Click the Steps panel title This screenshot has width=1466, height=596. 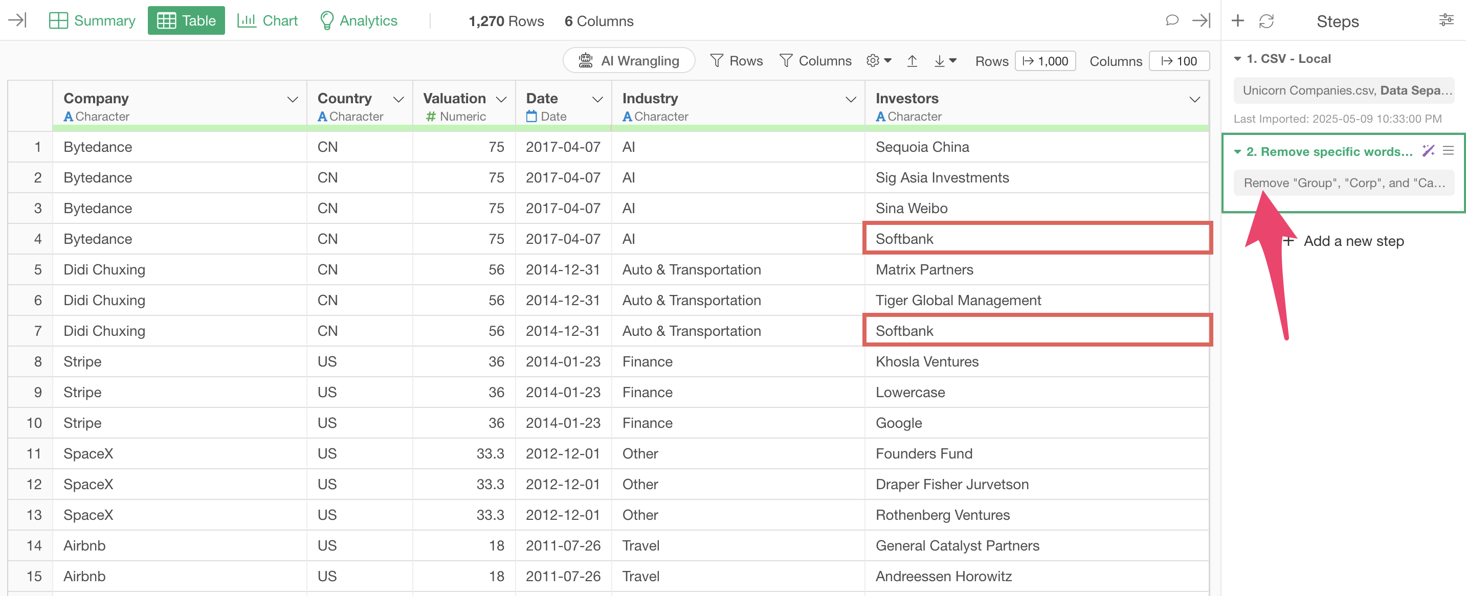click(x=1338, y=21)
